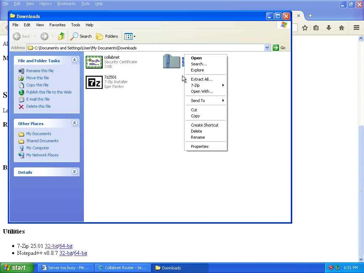Go to My Documents in Other Places

39,134
